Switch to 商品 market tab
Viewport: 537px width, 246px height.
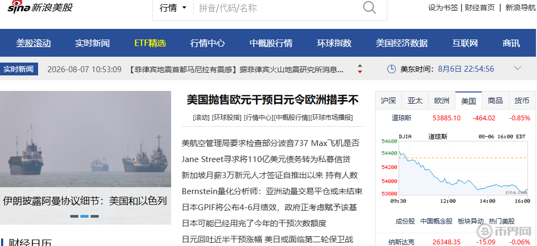pos(495,101)
